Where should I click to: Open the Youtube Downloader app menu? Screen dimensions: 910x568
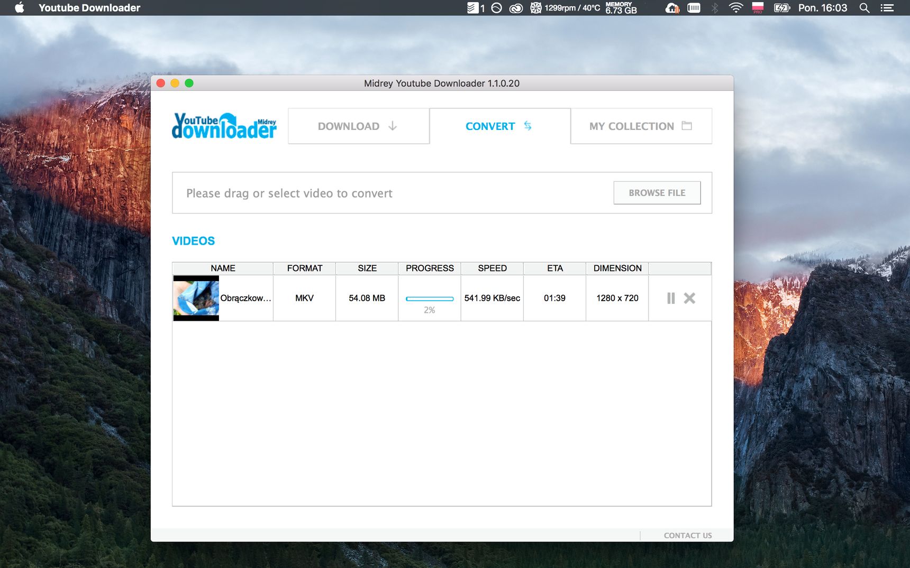click(89, 8)
